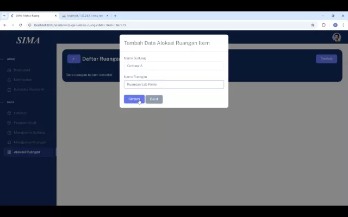Close the localhost 127.0.0.1 tab
The image size is (348, 217).
[x=108, y=16]
